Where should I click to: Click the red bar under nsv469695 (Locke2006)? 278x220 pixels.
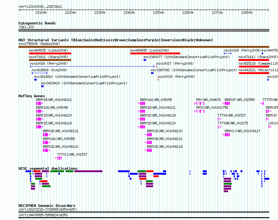(155, 53)
